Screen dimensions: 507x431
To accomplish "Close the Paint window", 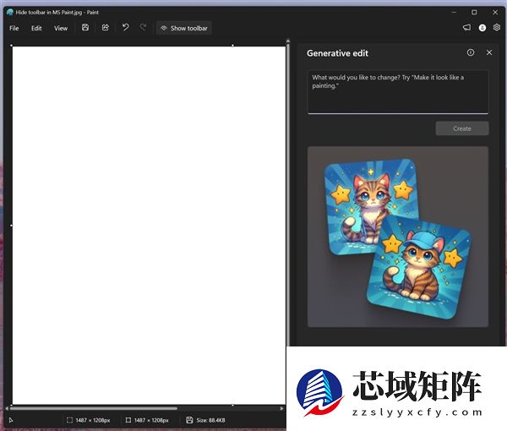I will click(x=495, y=13).
